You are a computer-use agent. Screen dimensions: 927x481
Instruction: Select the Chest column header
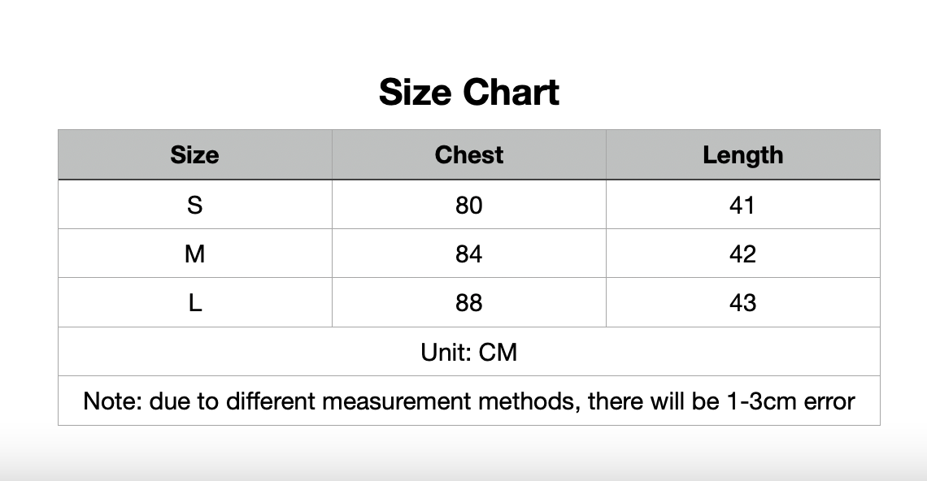[469, 155]
